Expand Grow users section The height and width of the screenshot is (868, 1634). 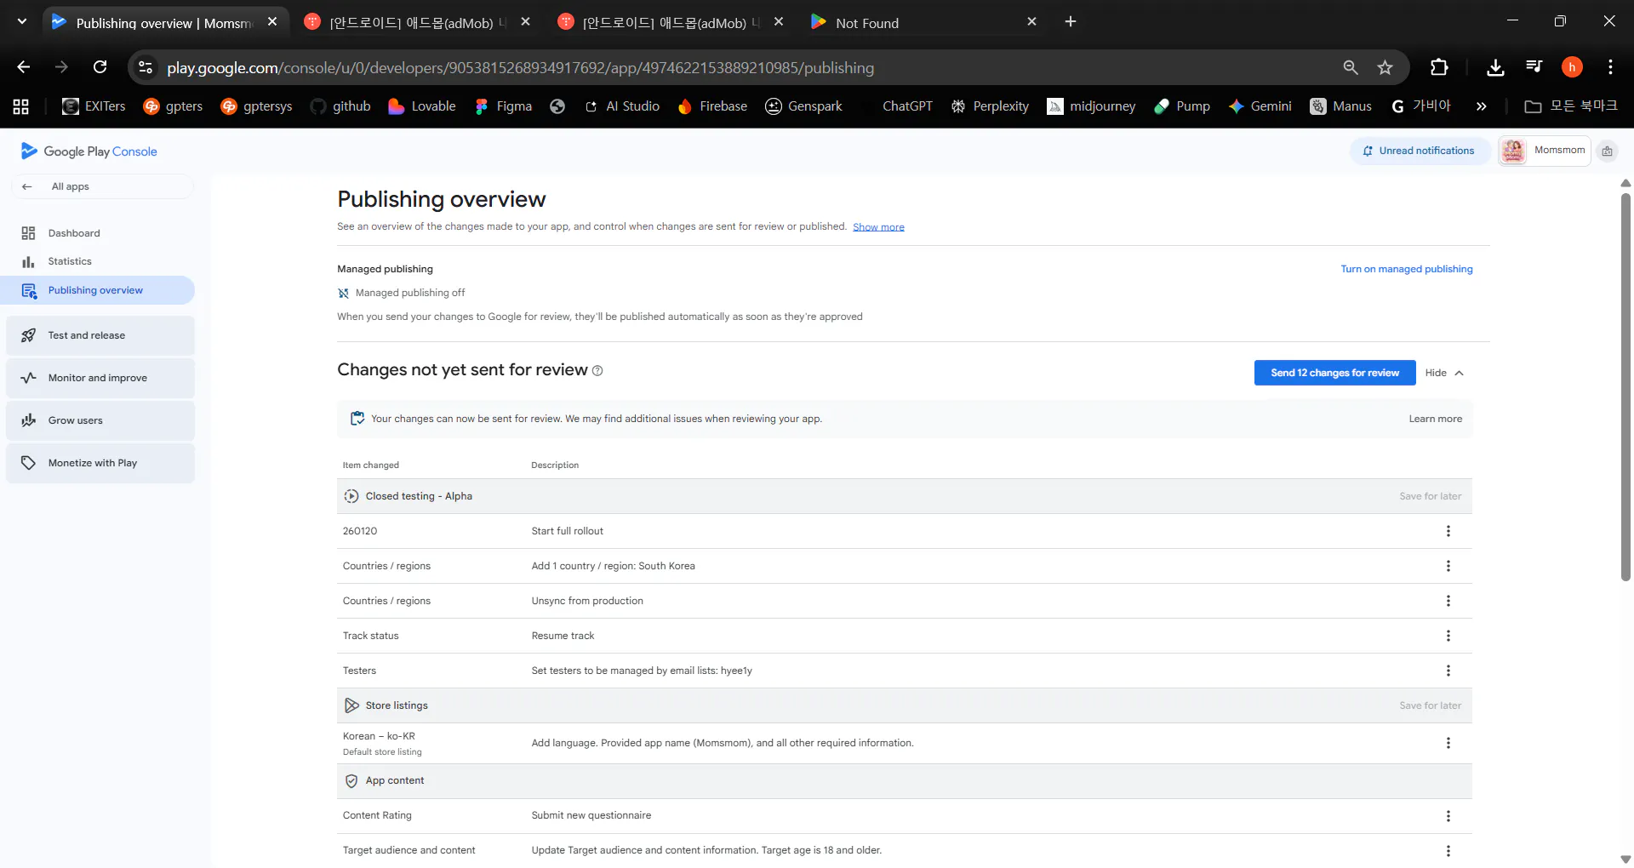(100, 420)
